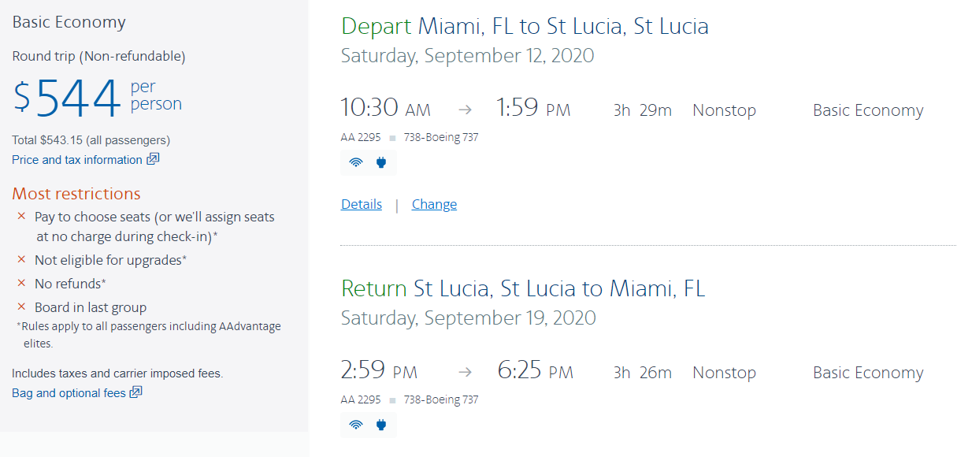Open the Price and tax information link

(x=77, y=160)
